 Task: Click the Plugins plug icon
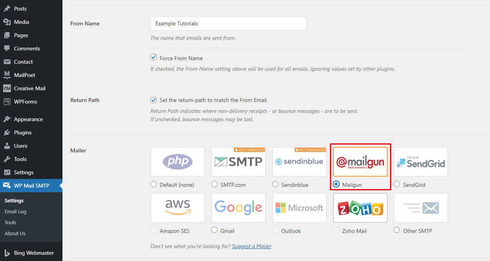pyautogui.click(x=7, y=132)
